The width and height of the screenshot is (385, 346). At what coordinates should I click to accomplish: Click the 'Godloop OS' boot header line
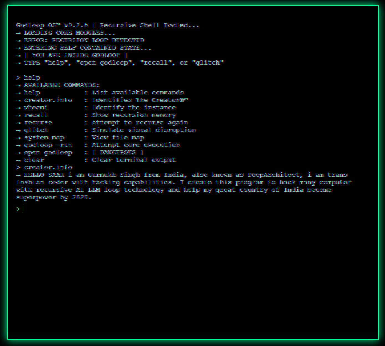[108, 25]
